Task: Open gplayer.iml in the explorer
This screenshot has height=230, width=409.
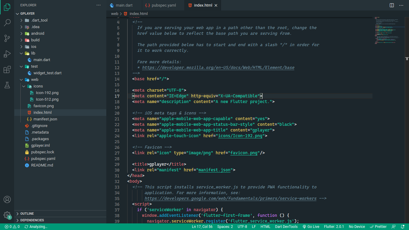Action: pos(40,146)
